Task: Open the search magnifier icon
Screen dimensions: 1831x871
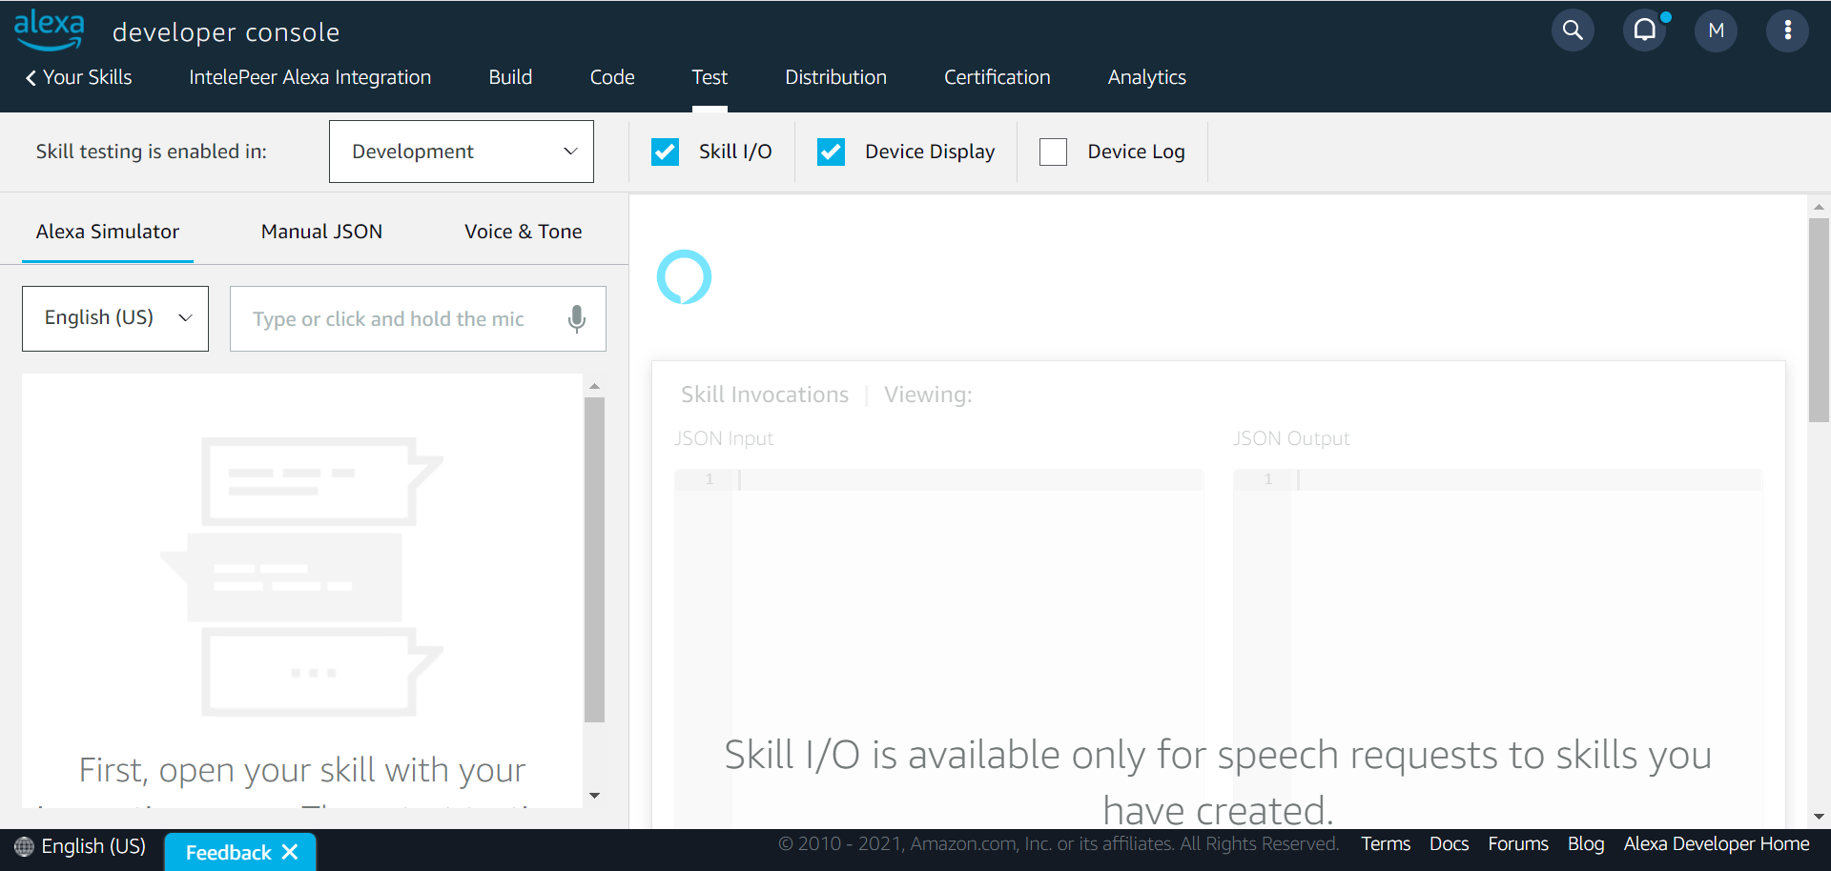Action: coord(1573,30)
